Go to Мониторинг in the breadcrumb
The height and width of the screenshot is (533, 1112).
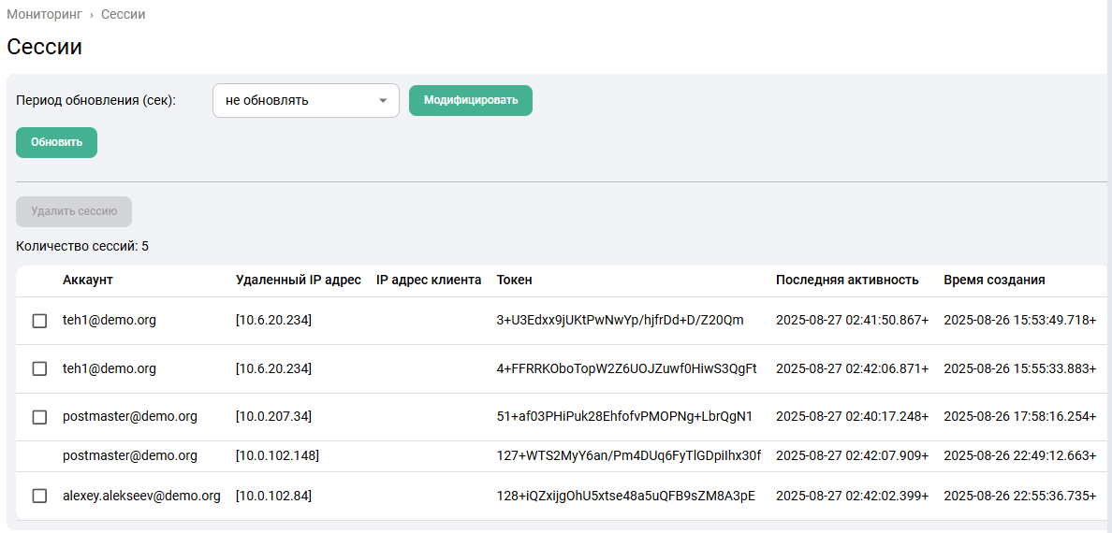coord(44,15)
